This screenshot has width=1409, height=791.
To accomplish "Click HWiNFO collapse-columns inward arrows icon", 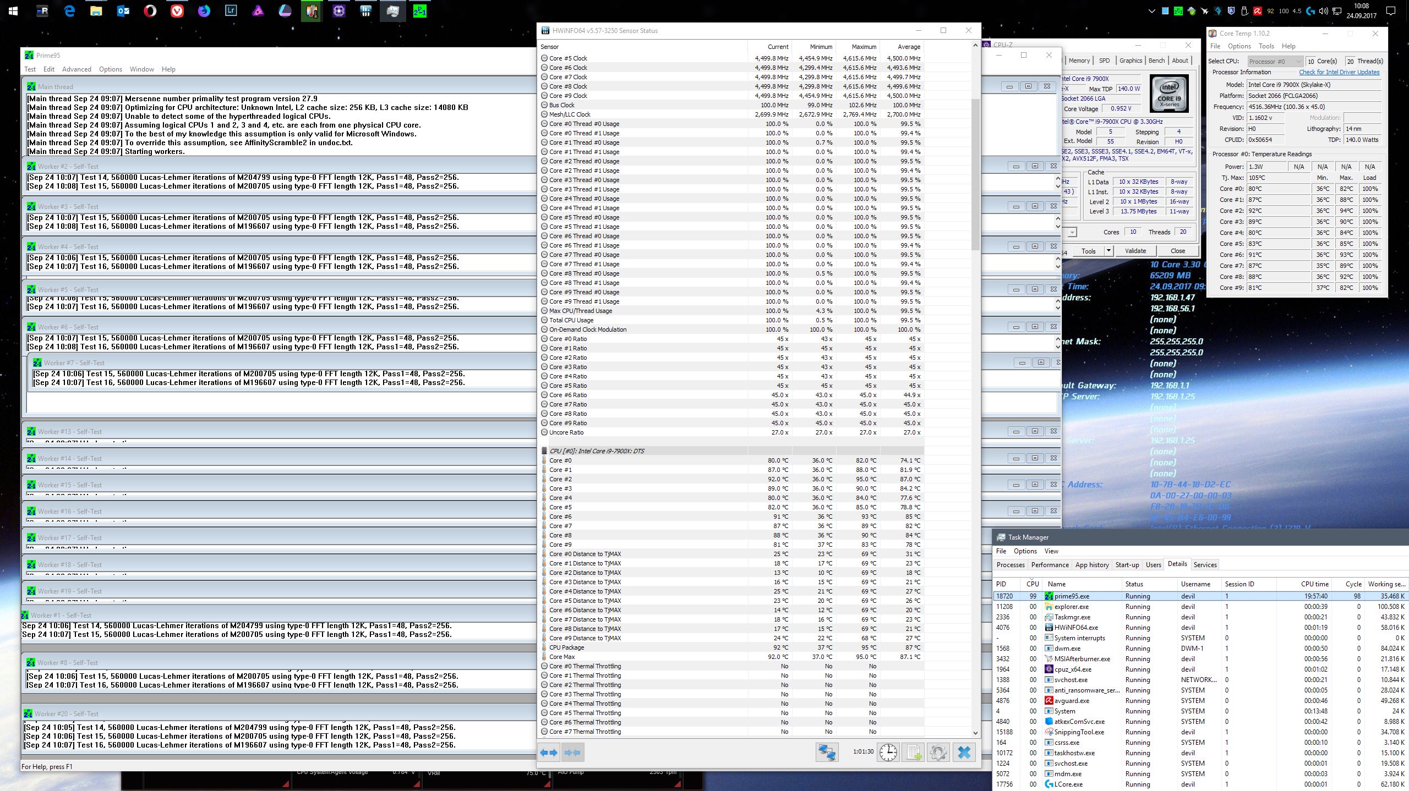I will (572, 752).
